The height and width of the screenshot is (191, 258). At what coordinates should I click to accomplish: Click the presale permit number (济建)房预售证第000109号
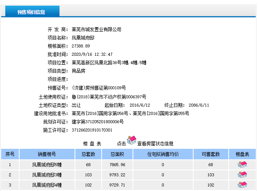pyautogui.click(x=99, y=88)
